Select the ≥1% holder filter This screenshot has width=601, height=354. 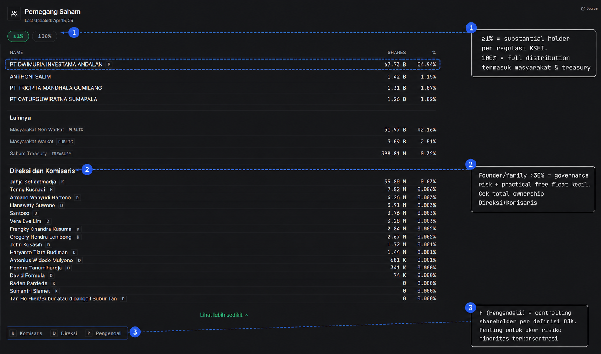point(18,36)
